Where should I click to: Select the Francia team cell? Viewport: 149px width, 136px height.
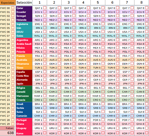point(24,56)
